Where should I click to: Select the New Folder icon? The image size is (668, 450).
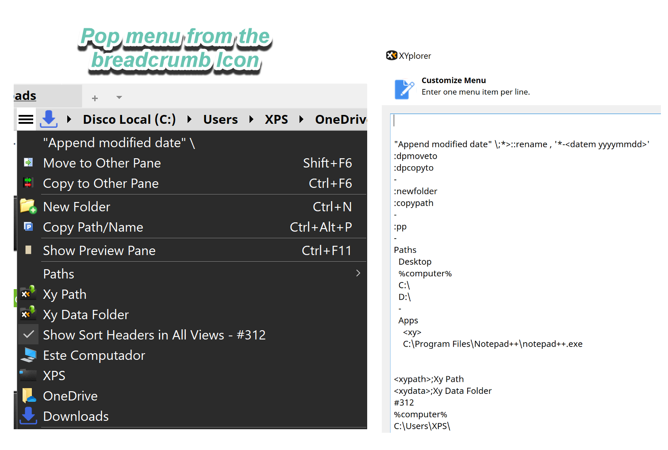tap(28, 206)
